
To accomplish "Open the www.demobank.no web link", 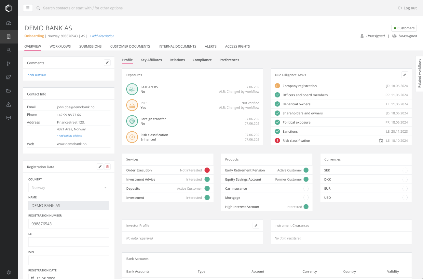I will pos(72,144).
